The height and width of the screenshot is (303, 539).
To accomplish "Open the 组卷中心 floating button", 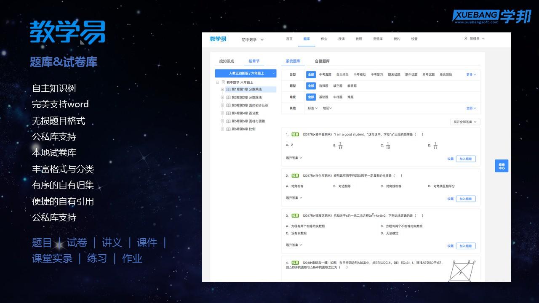I will [502, 166].
